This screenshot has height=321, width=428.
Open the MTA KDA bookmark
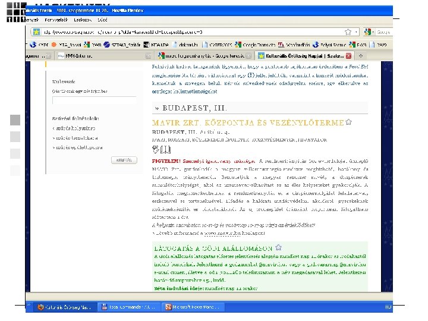(156, 45)
